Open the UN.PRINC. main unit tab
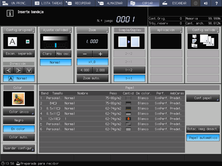Image resolution: width=222 pixels, height=166 pixels. (15, 3)
